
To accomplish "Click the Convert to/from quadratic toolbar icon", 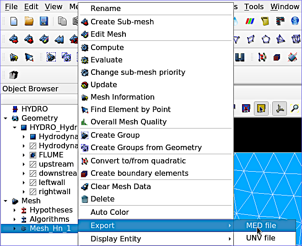I will tap(262, 57).
